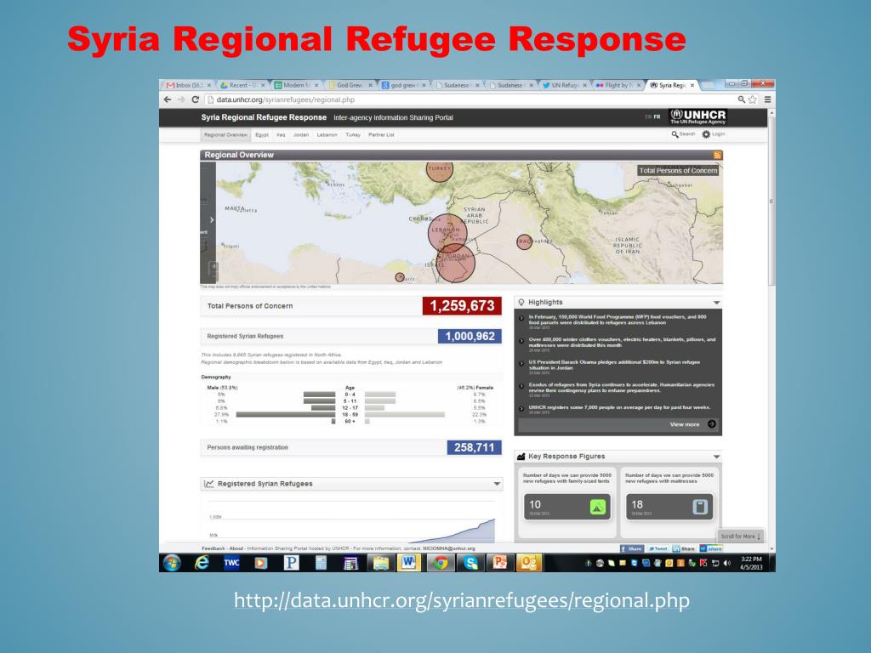Open Internet Explorer from taskbar

[202, 563]
